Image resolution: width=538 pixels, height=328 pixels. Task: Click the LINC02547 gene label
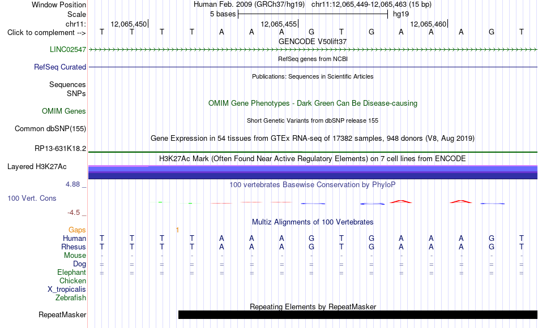pos(67,49)
